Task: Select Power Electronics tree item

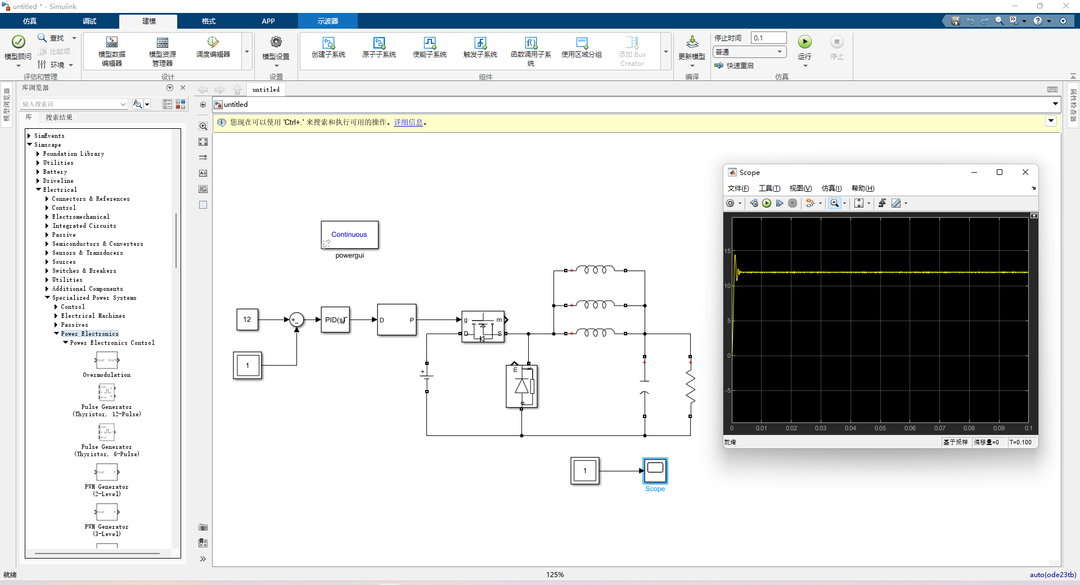Action: point(90,334)
